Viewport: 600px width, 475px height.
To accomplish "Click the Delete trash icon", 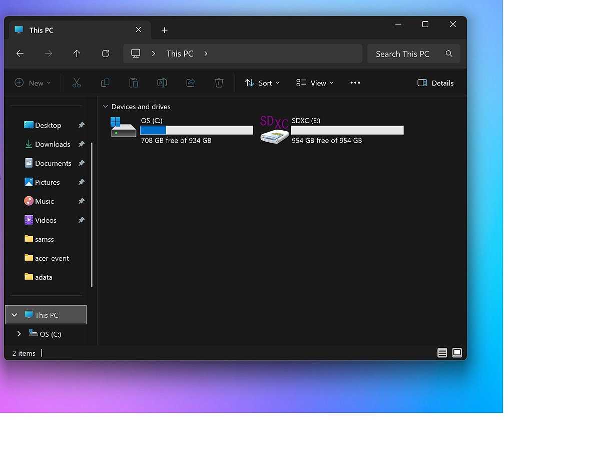I will tap(219, 83).
